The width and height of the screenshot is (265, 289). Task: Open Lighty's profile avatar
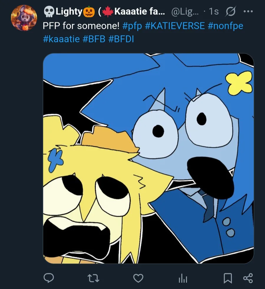tap(24, 18)
